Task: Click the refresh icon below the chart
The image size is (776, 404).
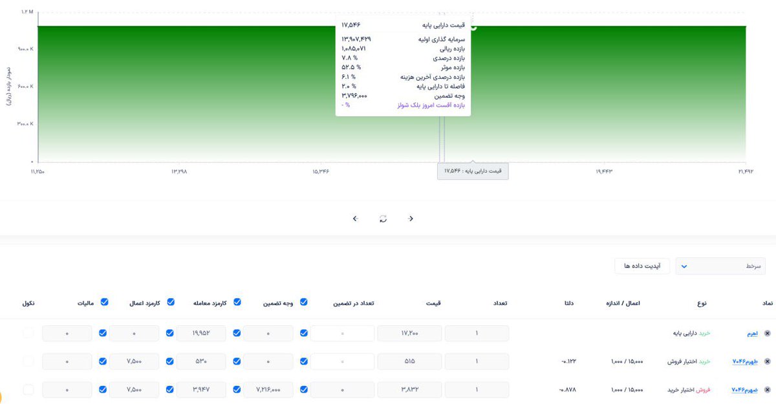Action: (x=383, y=218)
